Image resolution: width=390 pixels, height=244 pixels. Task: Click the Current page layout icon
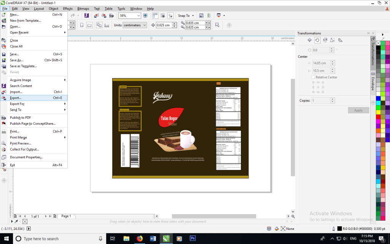click(x=107, y=25)
